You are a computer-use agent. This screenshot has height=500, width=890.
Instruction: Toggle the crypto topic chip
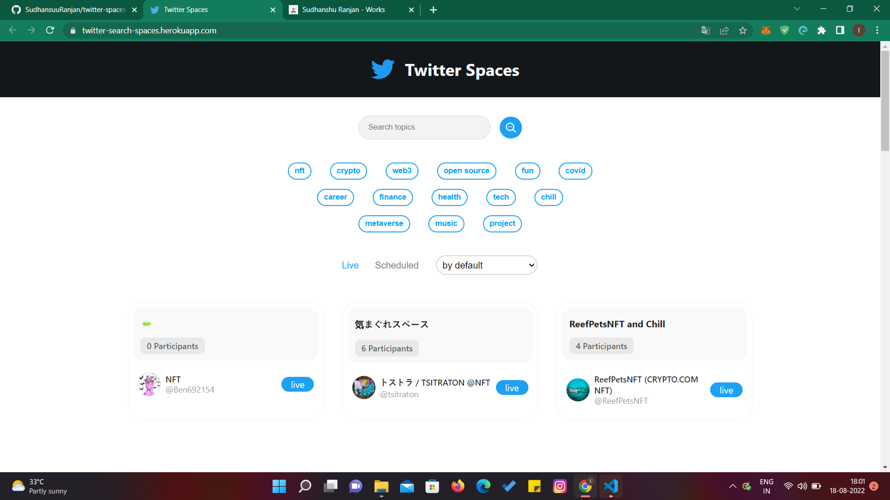(x=348, y=171)
